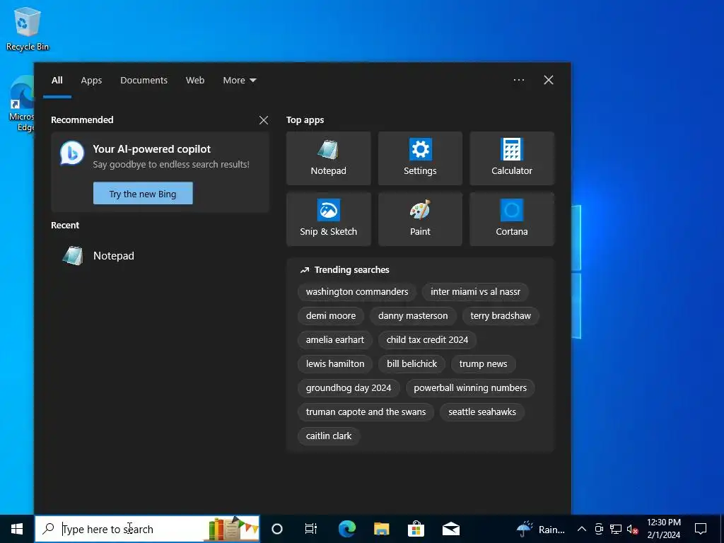Screen dimensions: 724x543
Task: Select child tax credit 2024 search
Action: click(x=427, y=340)
